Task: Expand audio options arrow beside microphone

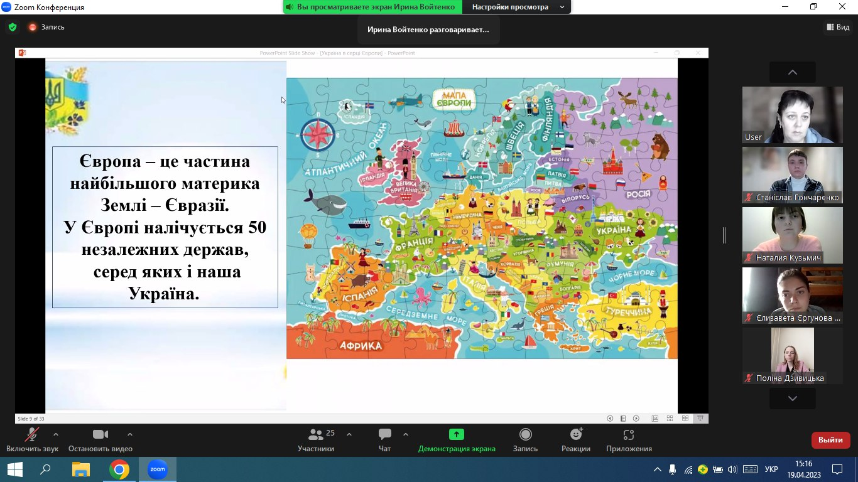Action: pos(56,434)
